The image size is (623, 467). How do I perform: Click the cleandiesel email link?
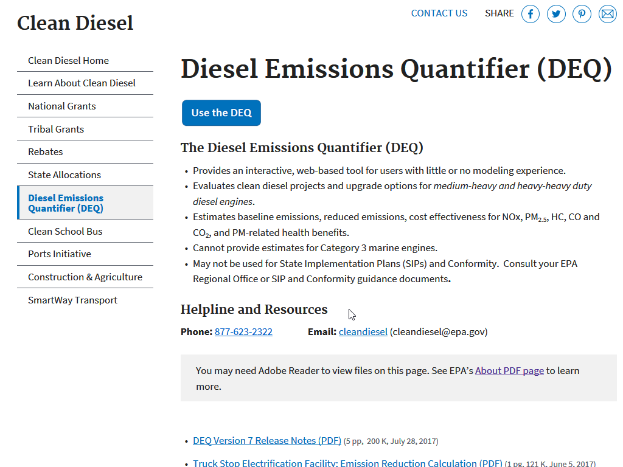pyautogui.click(x=363, y=332)
